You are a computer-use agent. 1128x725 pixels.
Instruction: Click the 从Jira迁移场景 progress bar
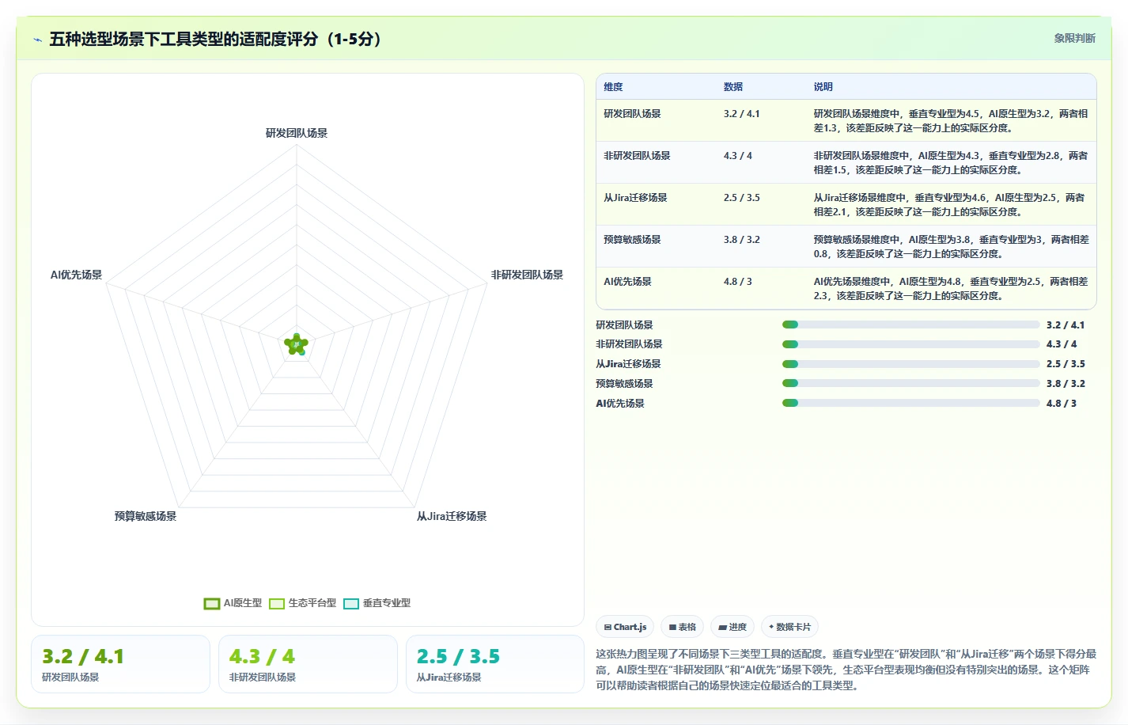click(x=910, y=364)
